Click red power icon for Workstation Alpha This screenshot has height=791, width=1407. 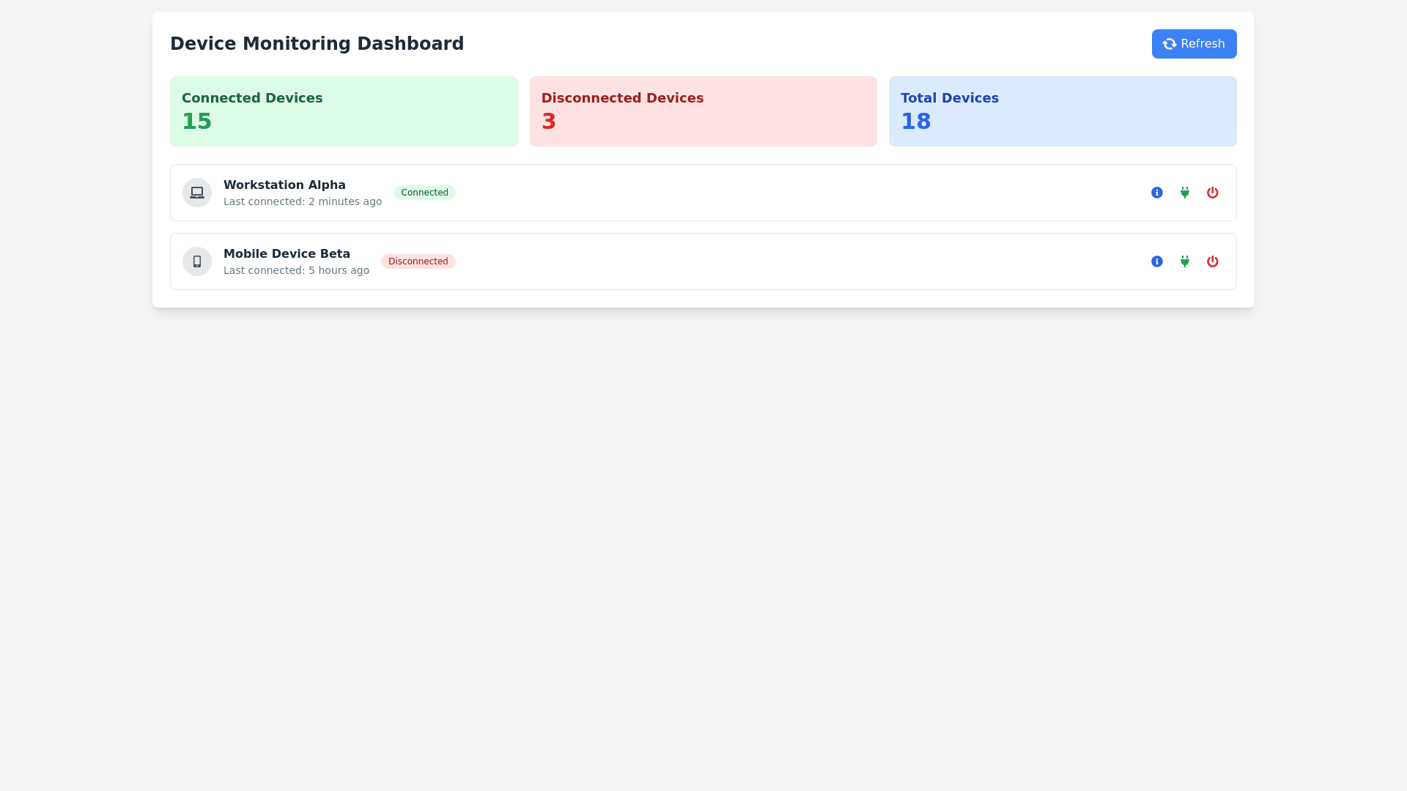1212,193
